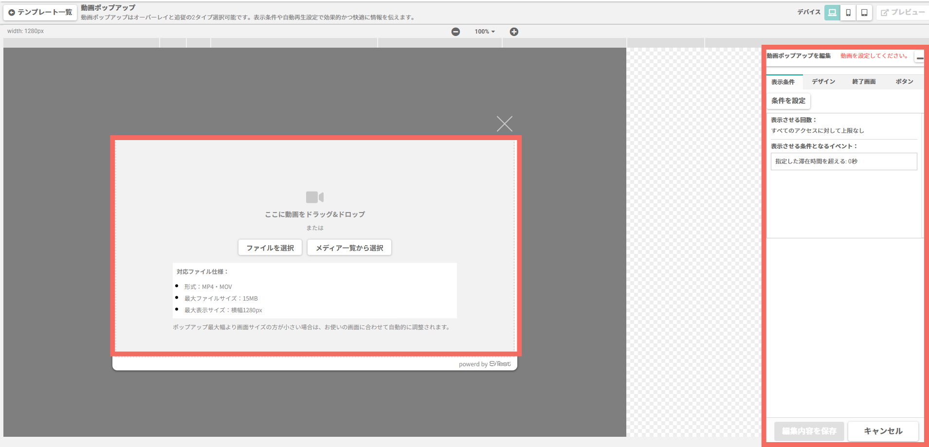
Task: Go back to テンプレート一覧
Action: pyautogui.click(x=40, y=12)
